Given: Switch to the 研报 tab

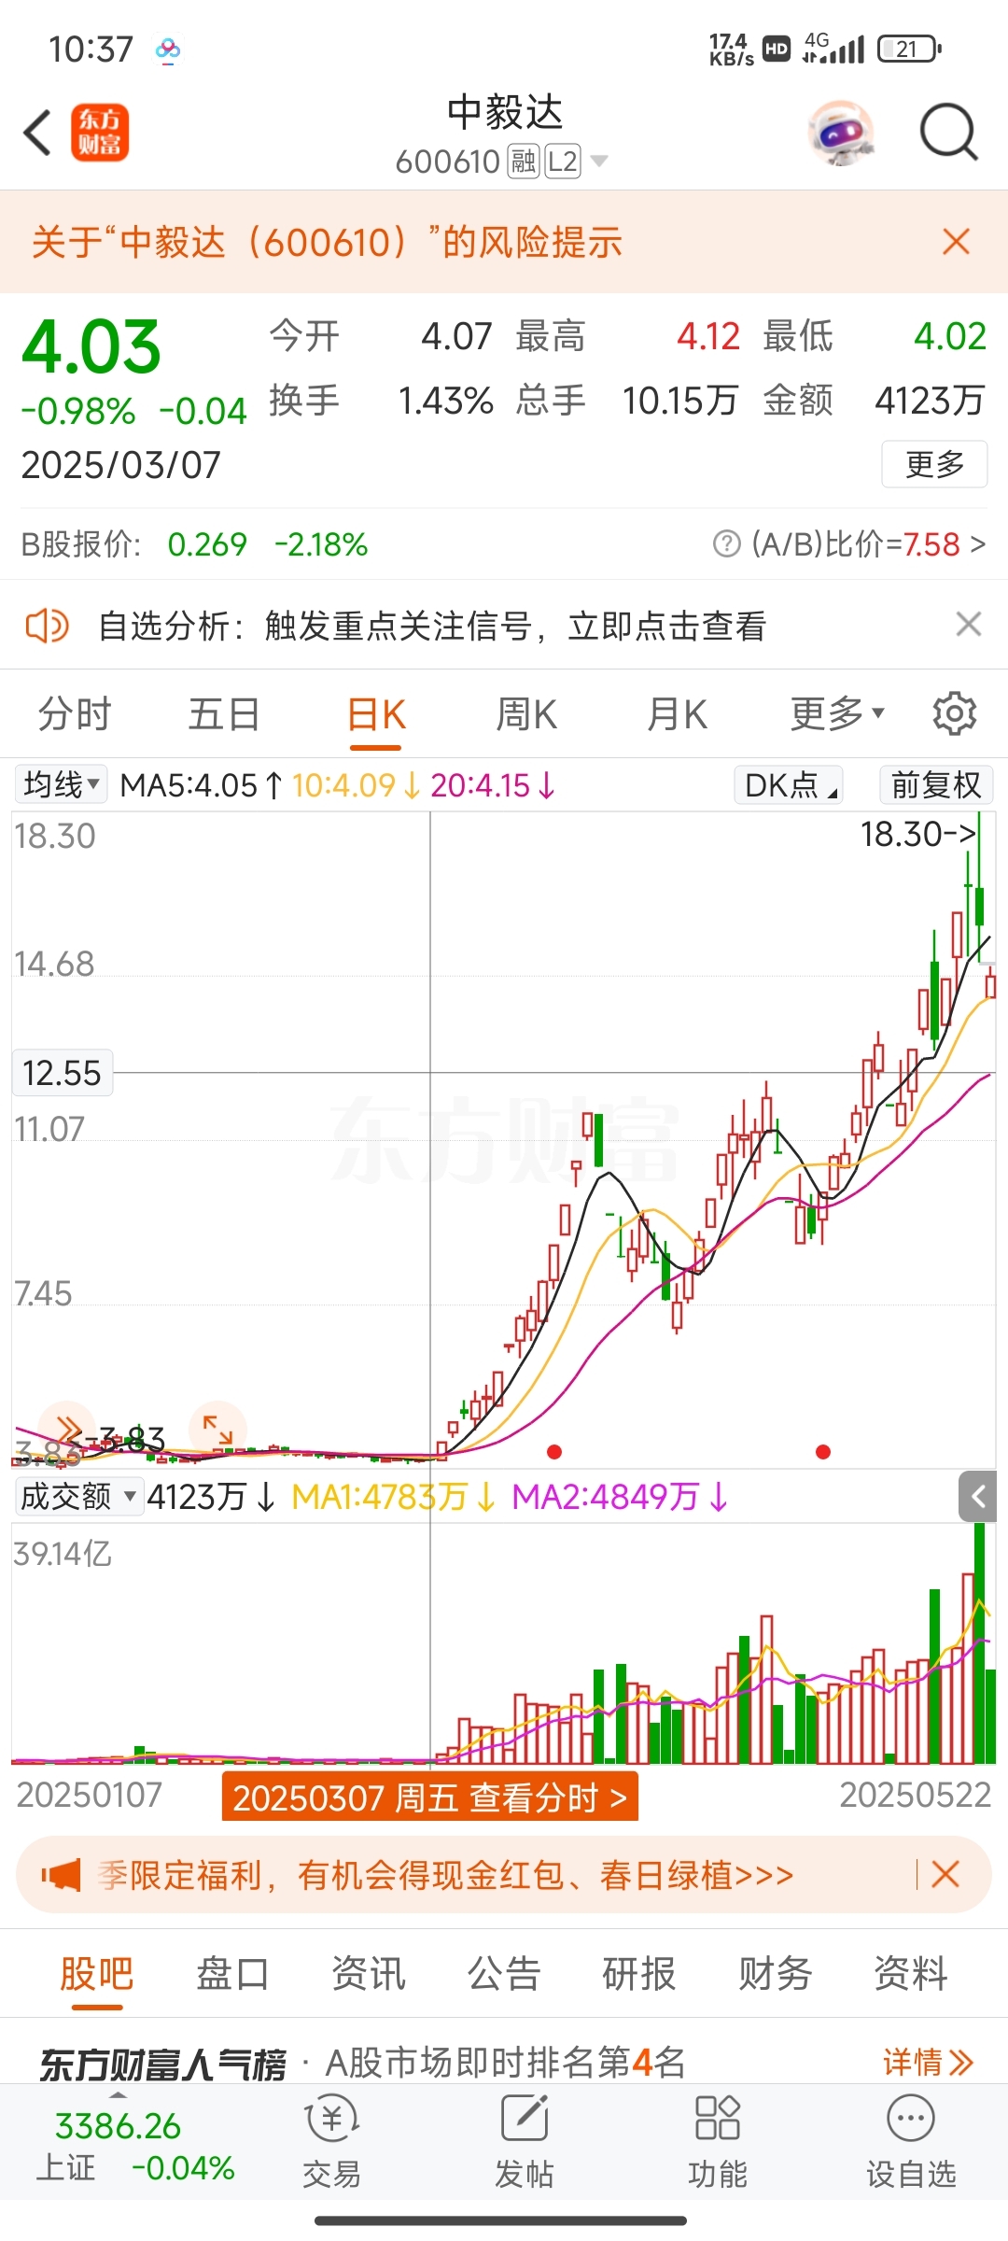Looking at the screenshot, I should [x=639, y=1974].
